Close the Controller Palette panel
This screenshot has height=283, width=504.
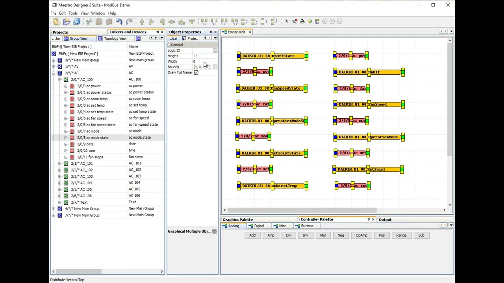coord(373,219)
